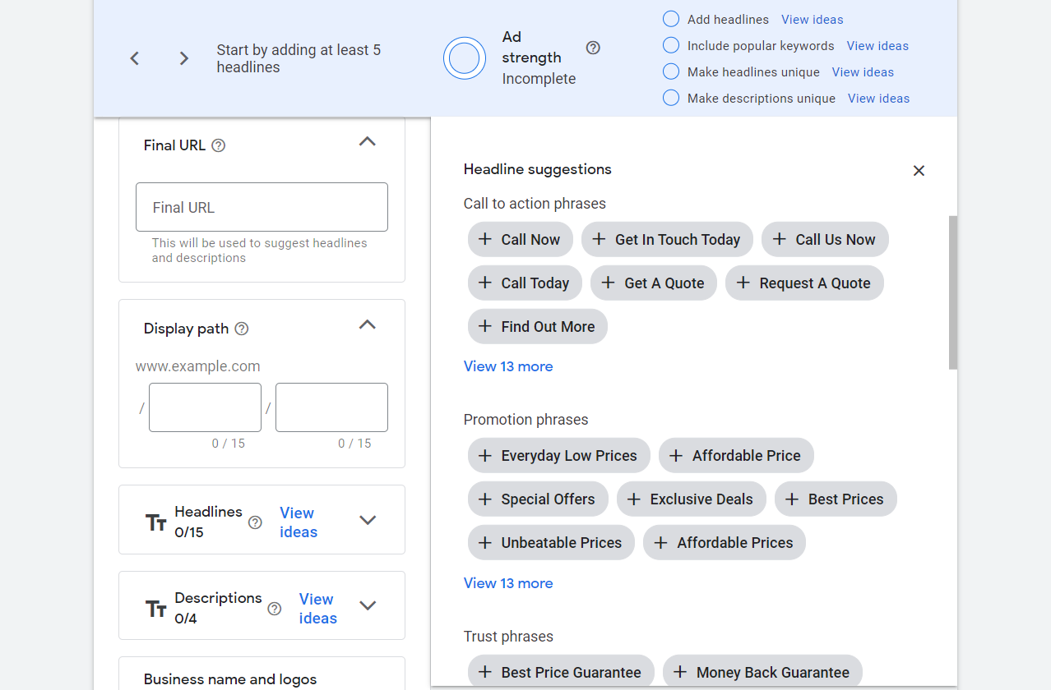
Task: Collapse the Display path section
Action: click(367, 324)
